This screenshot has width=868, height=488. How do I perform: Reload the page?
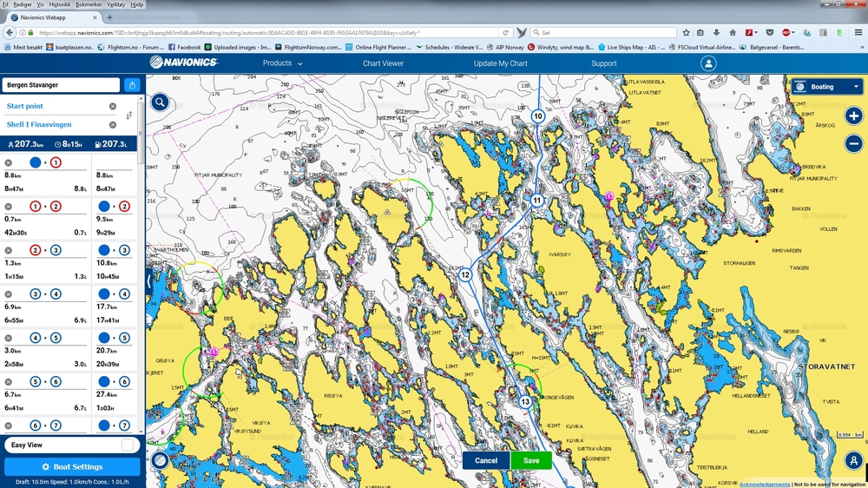pyautogui.click(x=505, y=33)
